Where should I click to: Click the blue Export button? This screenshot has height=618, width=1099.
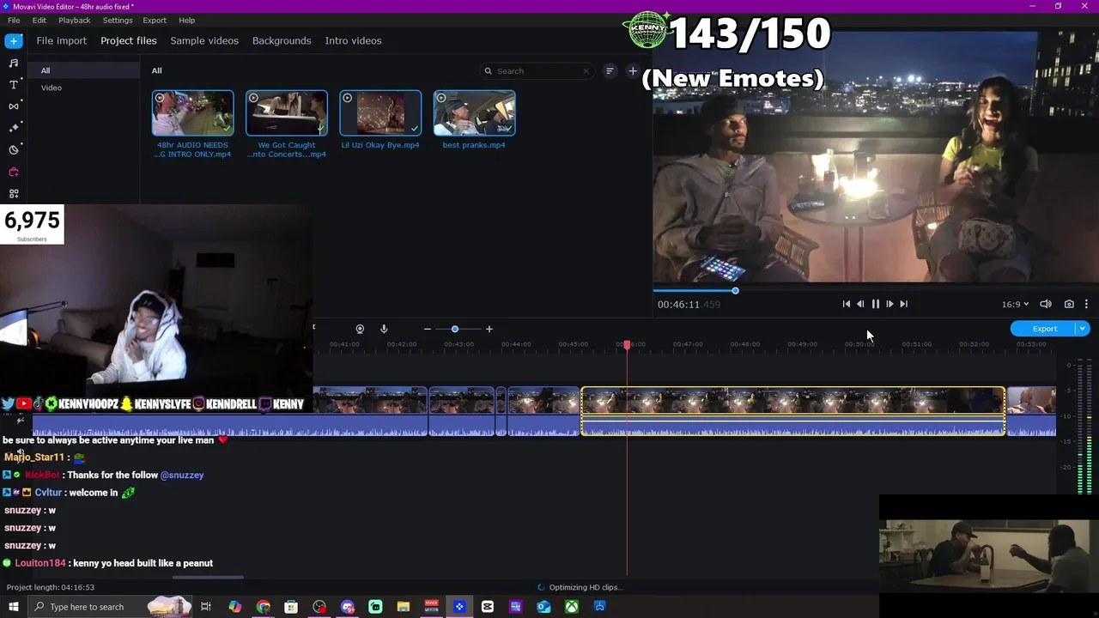pos(1044,329)
